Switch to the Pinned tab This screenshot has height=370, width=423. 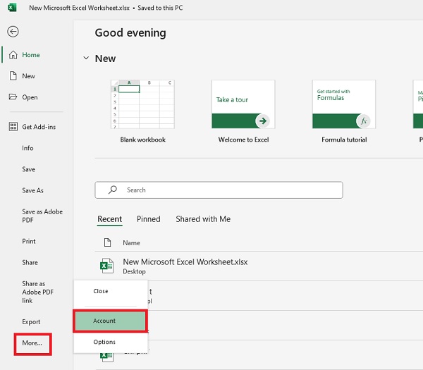(148, 219)
